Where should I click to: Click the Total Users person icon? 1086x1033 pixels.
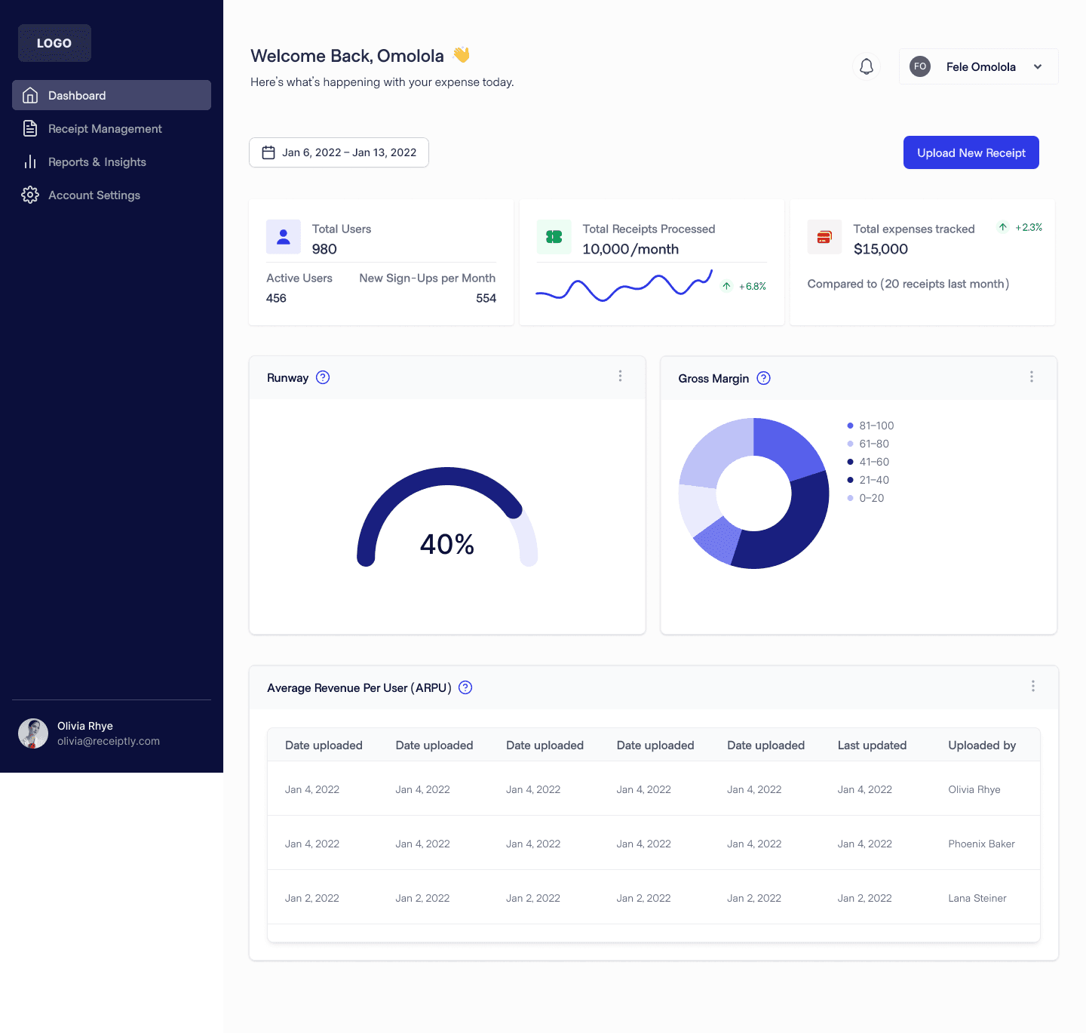[x=283, y=236]
